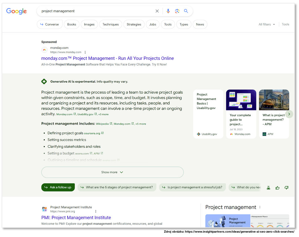The image size is (299, 237).
Task: Open the coursera.org citation link
Action: (92, 133)
